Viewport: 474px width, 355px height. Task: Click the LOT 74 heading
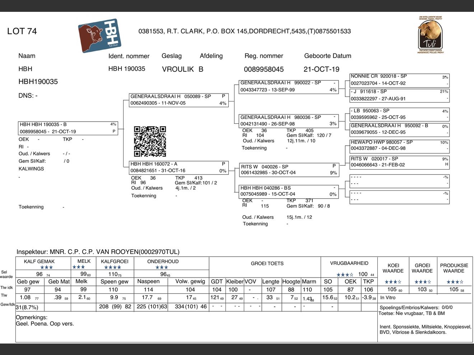tap(22, 31)
